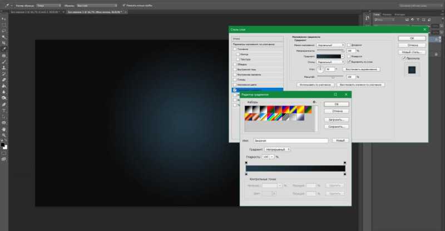445x231 pixels.
Task: Select the Move tool
Action: coord(4,19)
